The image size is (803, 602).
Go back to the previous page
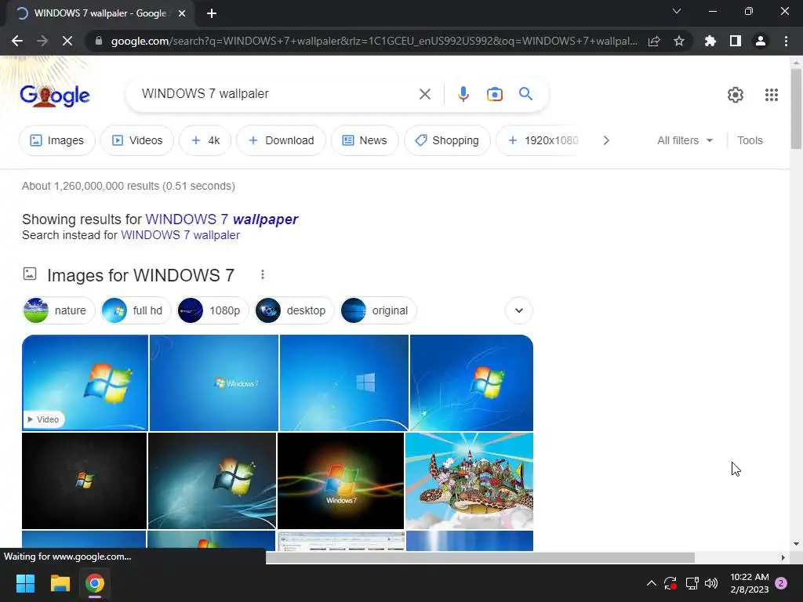tap(17, 41)
